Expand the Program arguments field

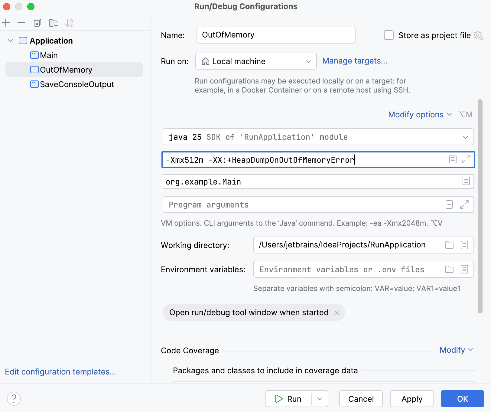464,205
